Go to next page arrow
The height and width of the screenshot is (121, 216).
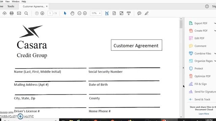(x=42, y=13)
